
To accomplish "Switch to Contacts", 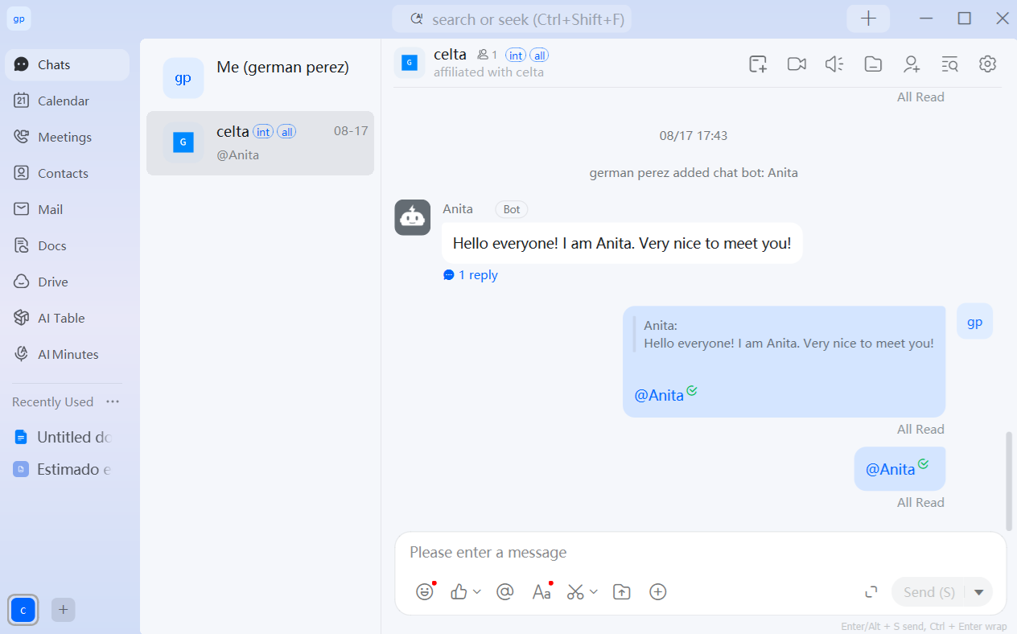I will [67, 173].
